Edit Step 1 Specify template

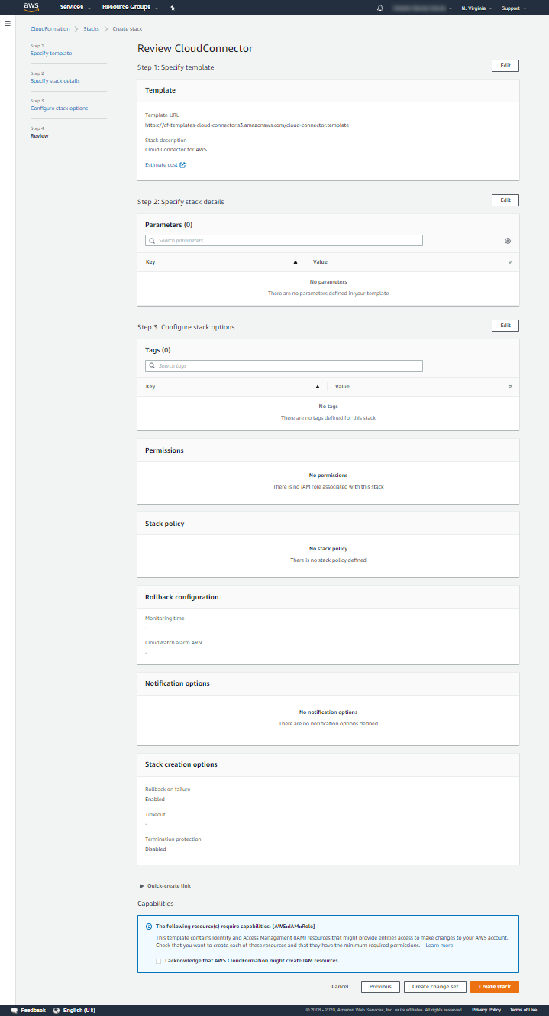click(x=505, y=66)
